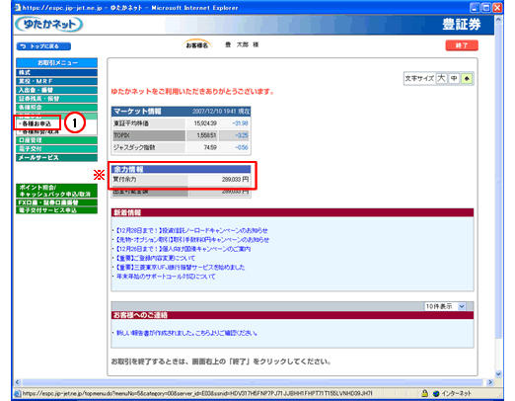Open the 新しい報告書 notification link
The image size is (515, 401).
186,333
